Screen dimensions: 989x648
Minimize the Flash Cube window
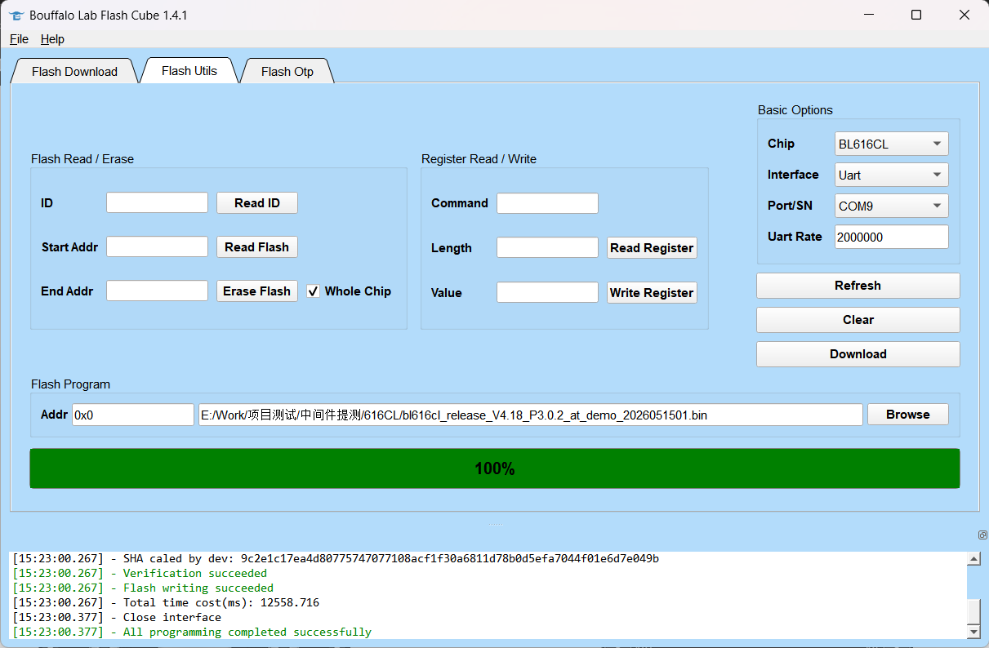pos(867,15)
